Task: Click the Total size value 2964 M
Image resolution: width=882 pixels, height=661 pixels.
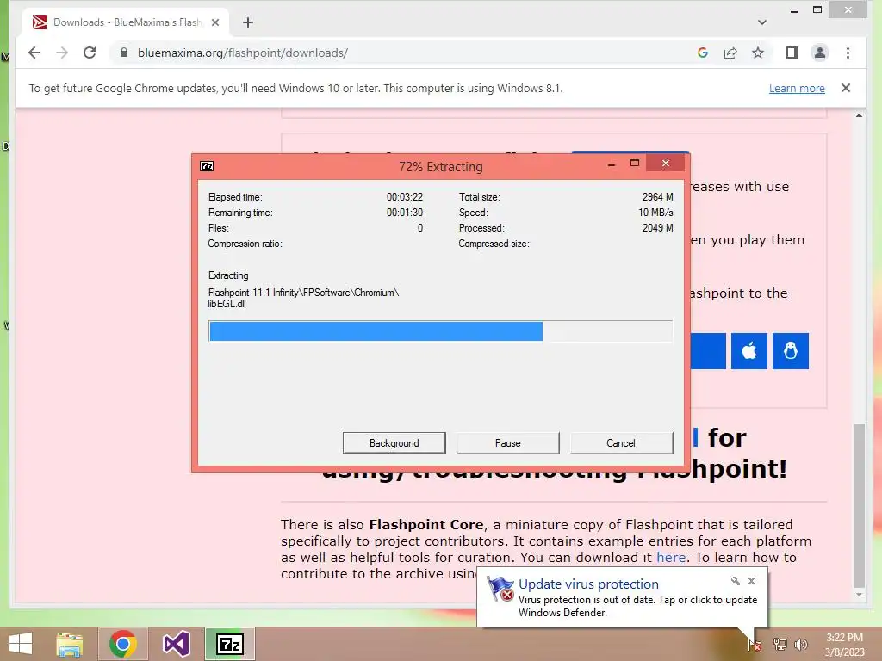Action: click(657, 197)
